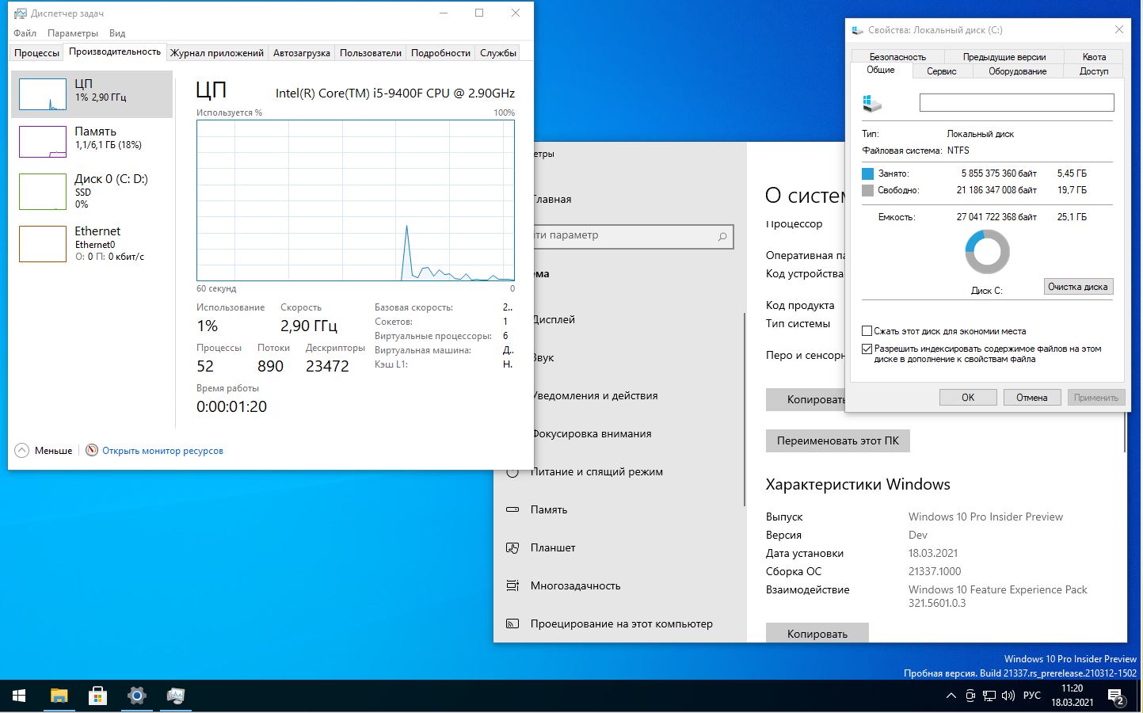Click the search magnifier icon in Settings
Viewport: 1143px width, 713px height.
[x=722, y=236]
